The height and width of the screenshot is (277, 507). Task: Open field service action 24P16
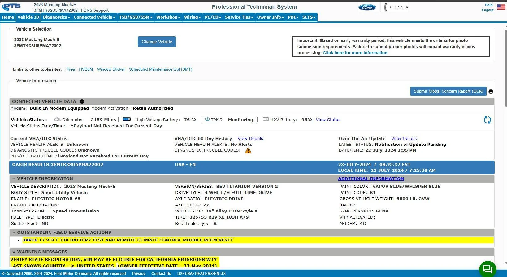tap(30, 240)
